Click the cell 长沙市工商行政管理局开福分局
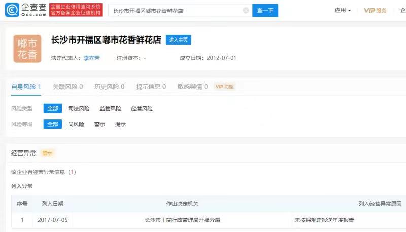406x232 pixels. point(182,220)
